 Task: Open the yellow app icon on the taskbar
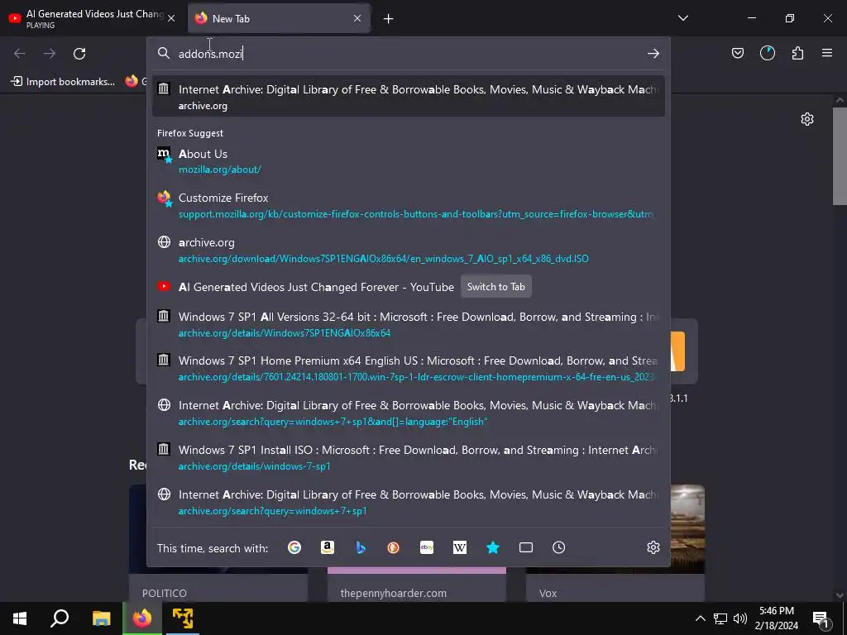click(183, 618)
